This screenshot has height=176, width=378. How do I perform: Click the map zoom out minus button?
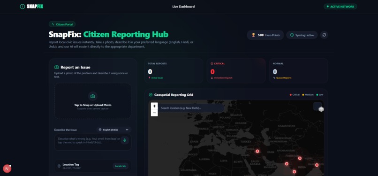(x=154, y=113)
